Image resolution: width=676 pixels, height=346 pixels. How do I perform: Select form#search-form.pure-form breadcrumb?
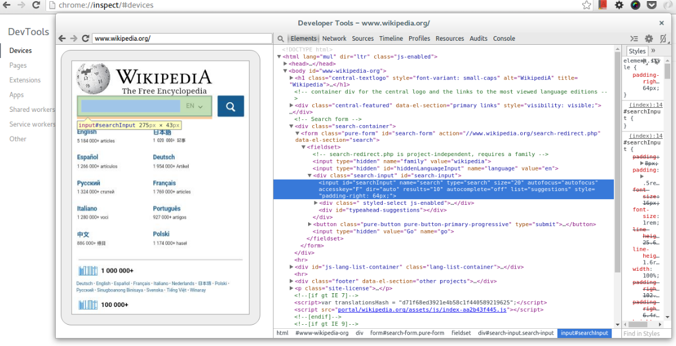[407, 333]
